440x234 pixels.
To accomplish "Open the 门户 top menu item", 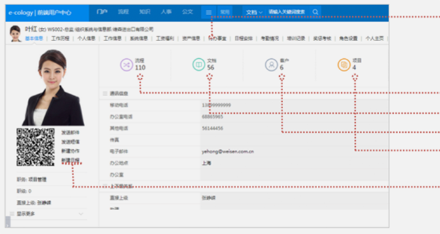I will pyautogui.click(x=102, y=12).
